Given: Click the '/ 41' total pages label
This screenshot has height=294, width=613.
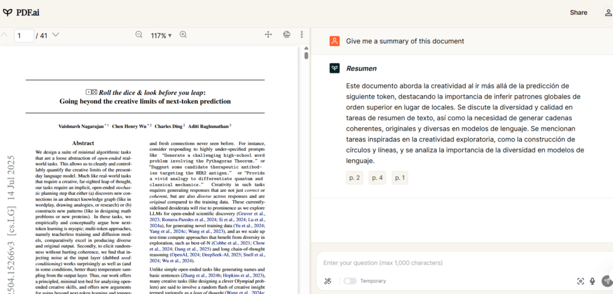Looking at the screenshot, I should pyautogui.click(x=41, y=35).
